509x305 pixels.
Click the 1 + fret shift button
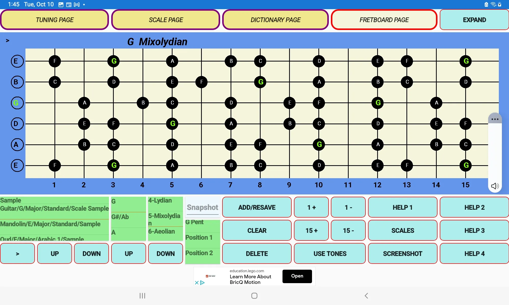pos(311,207)
